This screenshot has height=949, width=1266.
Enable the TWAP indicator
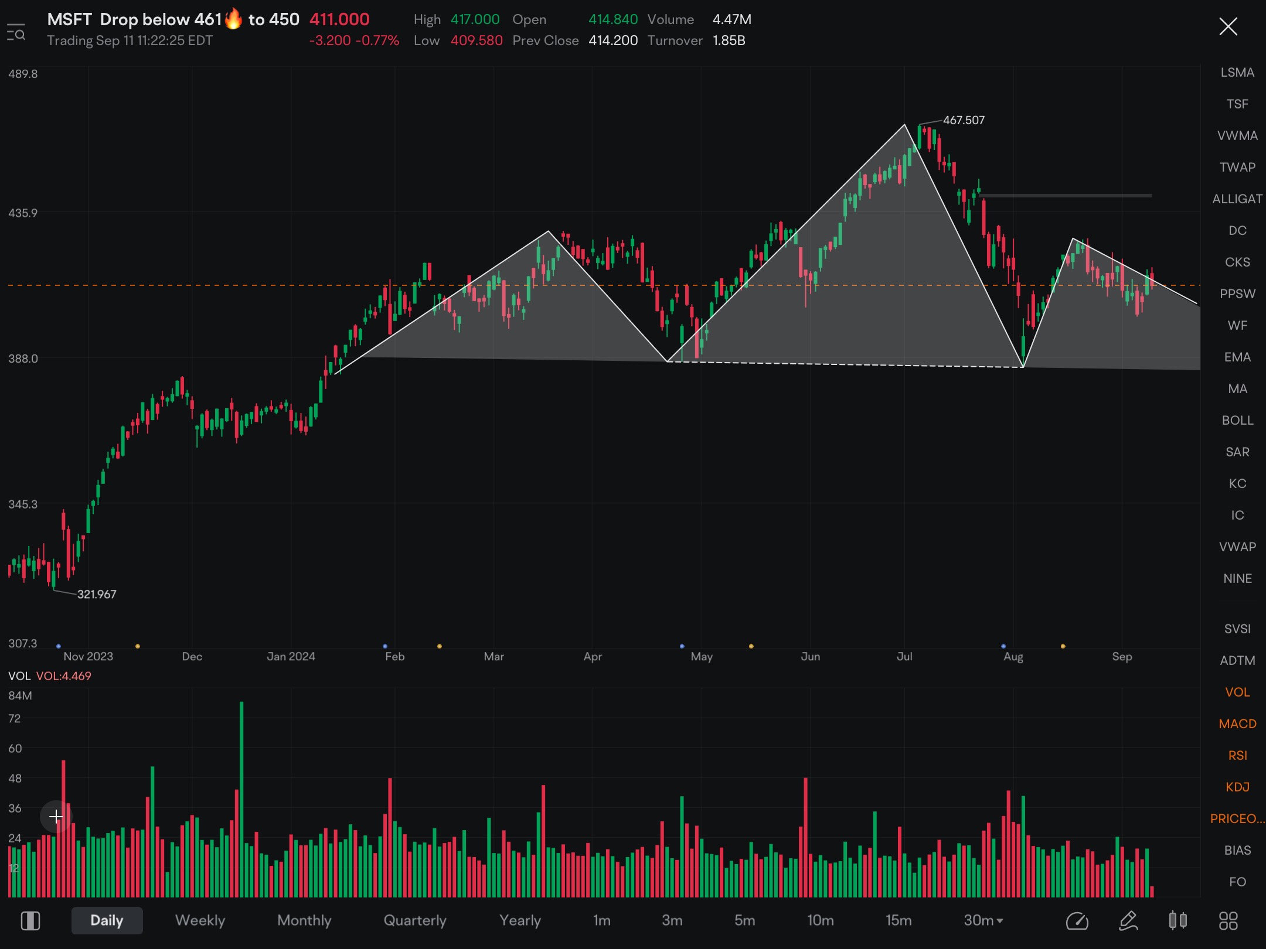[x=1237, y=167]
